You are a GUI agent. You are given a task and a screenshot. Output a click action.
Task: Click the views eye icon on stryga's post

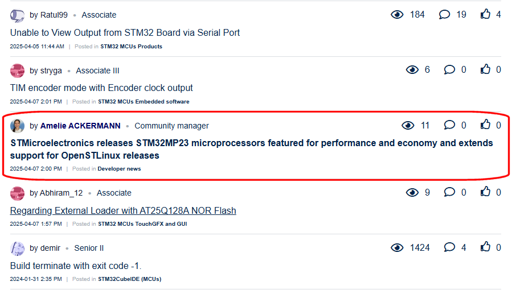coord(412,69)
